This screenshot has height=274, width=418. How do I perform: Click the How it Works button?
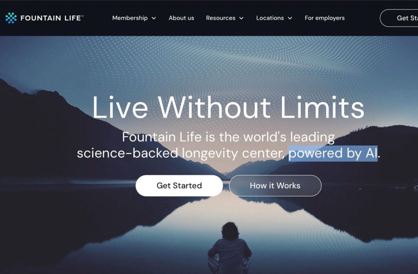275,186
